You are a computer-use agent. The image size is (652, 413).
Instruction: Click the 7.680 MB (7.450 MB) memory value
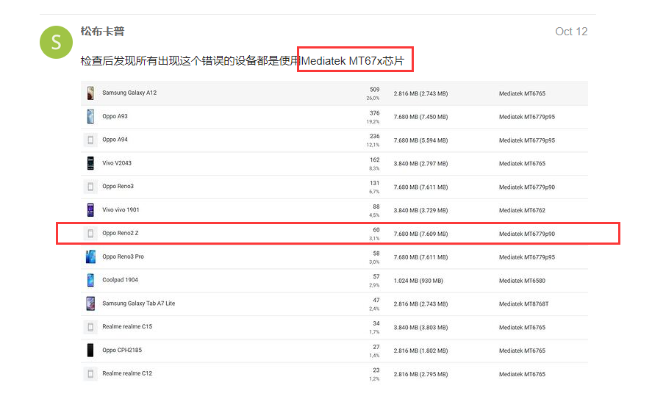(420, 117)
